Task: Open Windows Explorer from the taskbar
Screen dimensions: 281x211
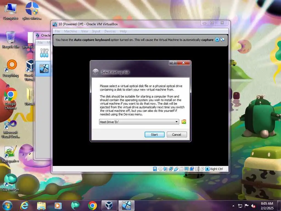Action: (x=41, y=206)
